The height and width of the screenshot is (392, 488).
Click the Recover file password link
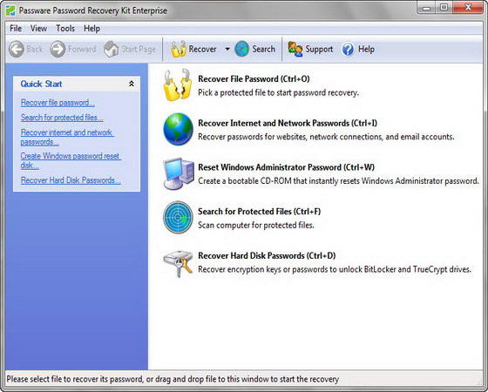(58, 103)
